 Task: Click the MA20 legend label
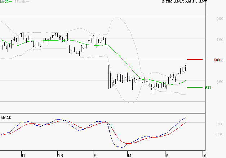tap(4, 1)
